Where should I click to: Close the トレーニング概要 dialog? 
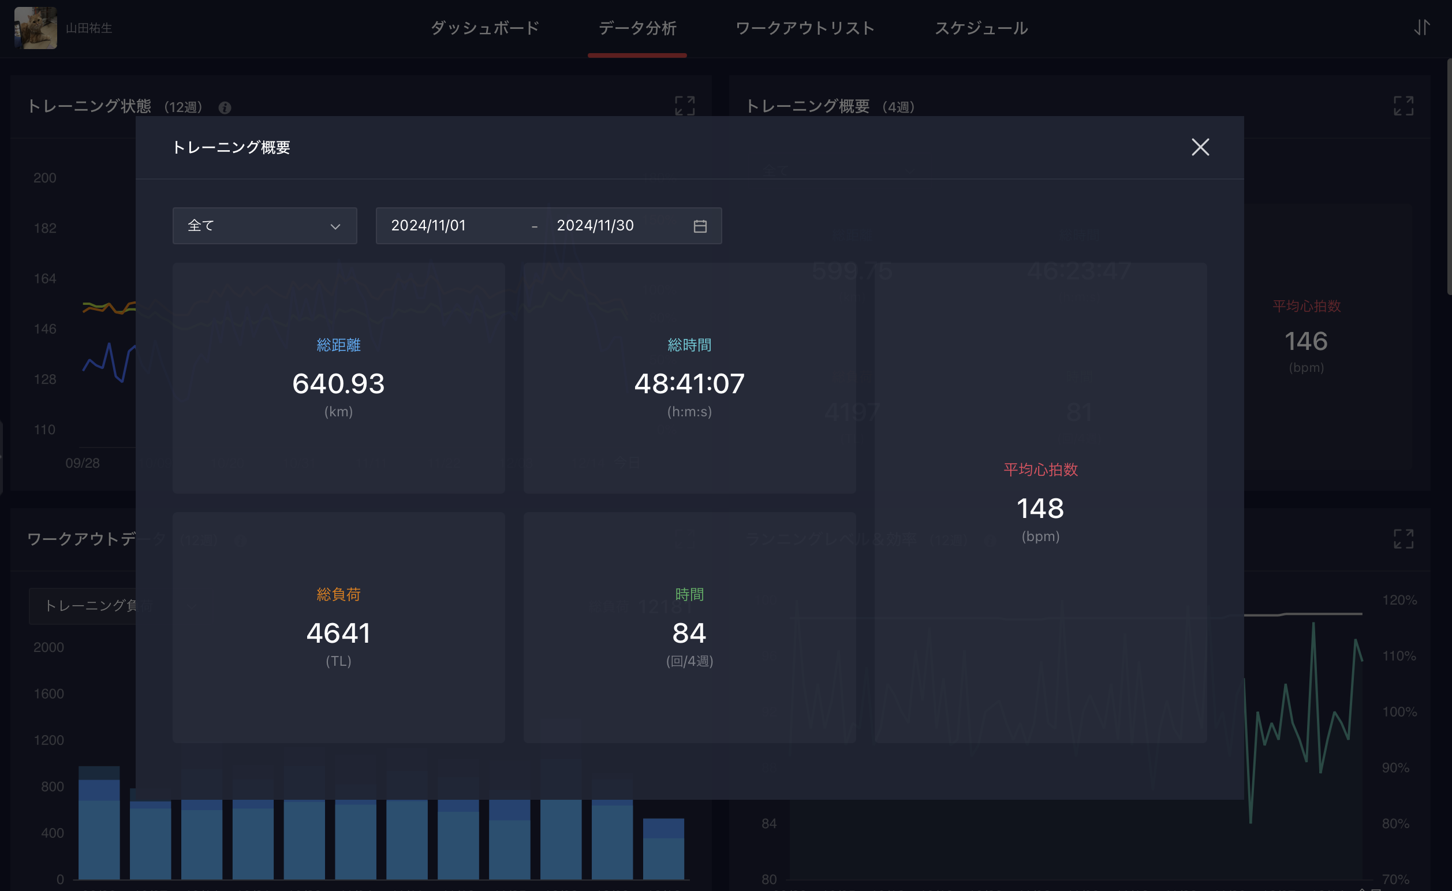1200,147
